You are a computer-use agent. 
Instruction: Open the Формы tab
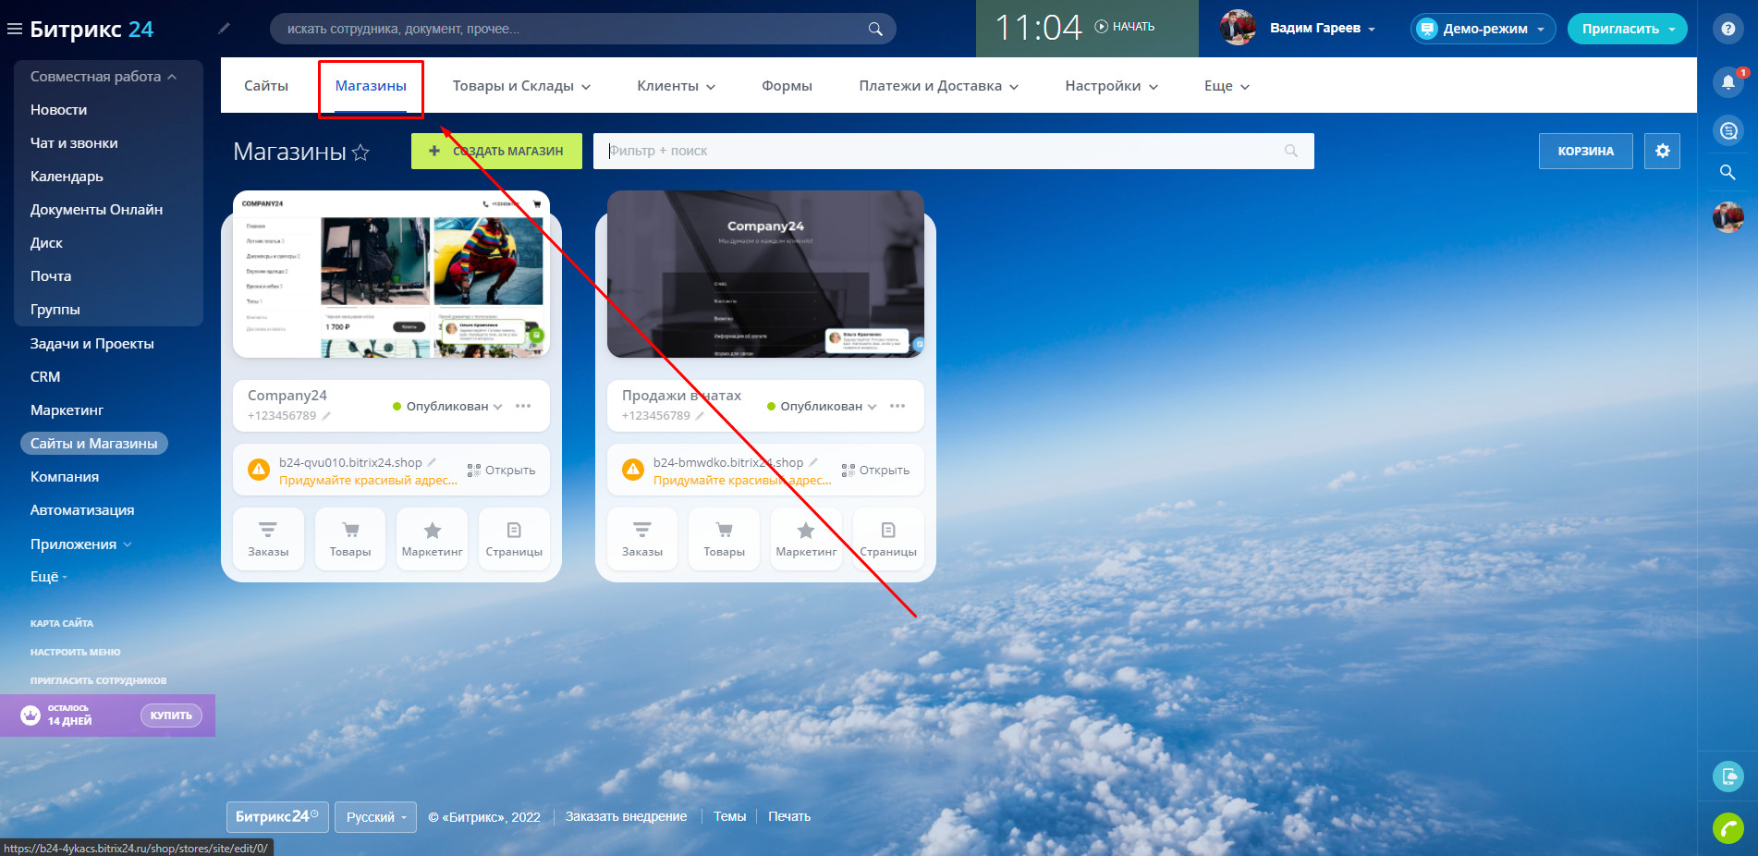point(787,86)
